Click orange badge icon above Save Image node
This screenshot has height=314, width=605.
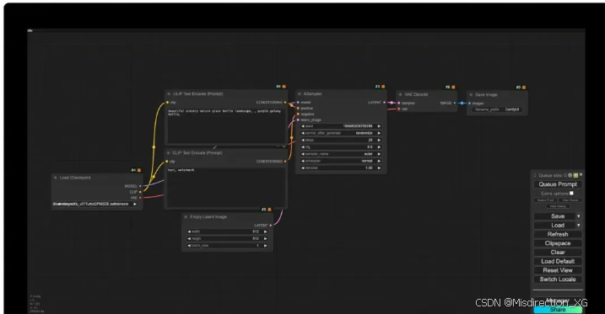(x=524, y=88)
